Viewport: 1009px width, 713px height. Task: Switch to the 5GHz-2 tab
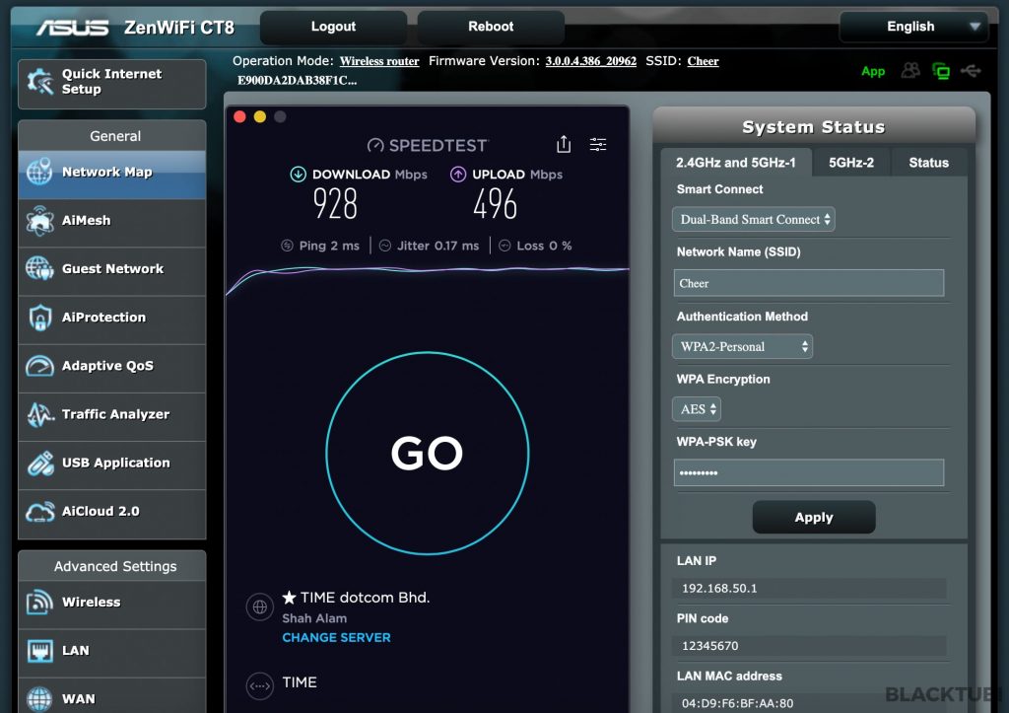(x=850, y=163)
